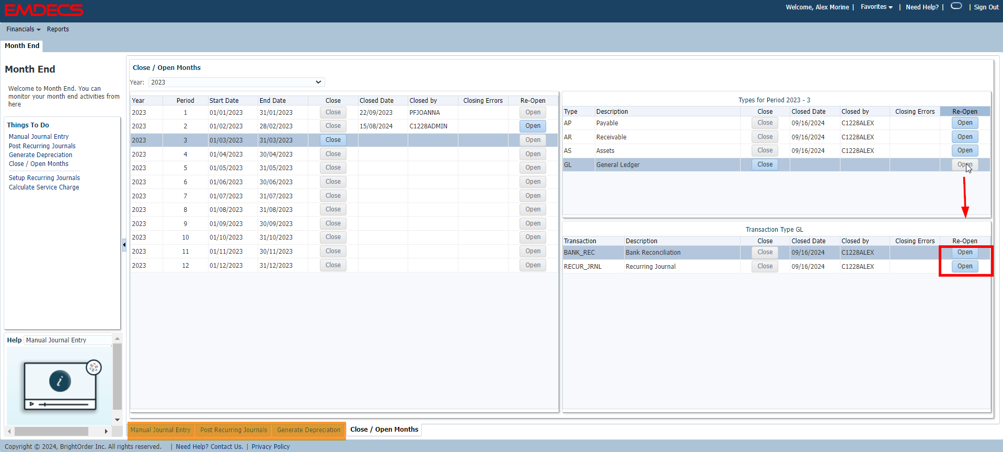
Task: Open Setup Recurring Journals link
Action: coord(44,178)
